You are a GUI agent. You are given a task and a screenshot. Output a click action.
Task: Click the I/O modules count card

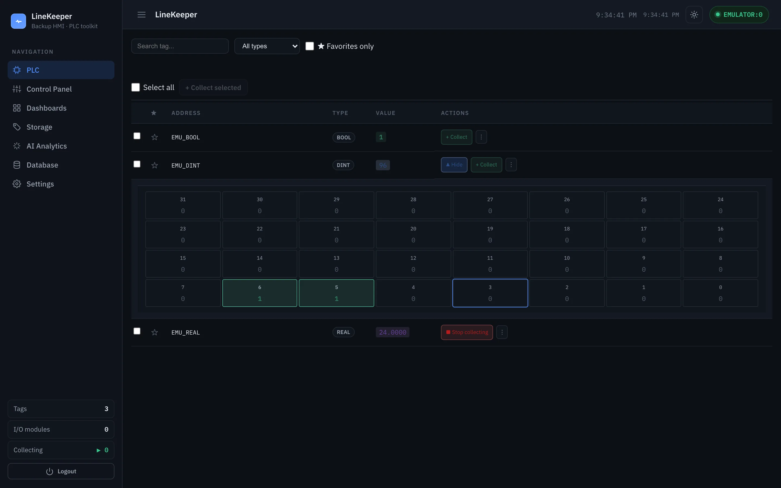click(x=61, y=429)
